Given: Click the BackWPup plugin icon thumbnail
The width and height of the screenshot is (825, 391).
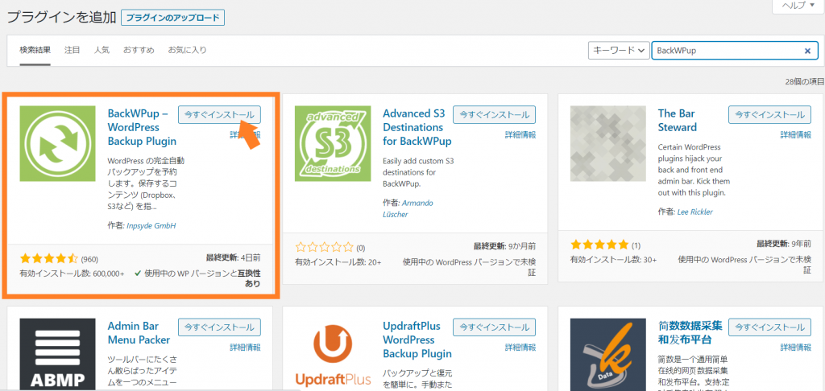Looking at the screenshot, I should coord(57,143).
